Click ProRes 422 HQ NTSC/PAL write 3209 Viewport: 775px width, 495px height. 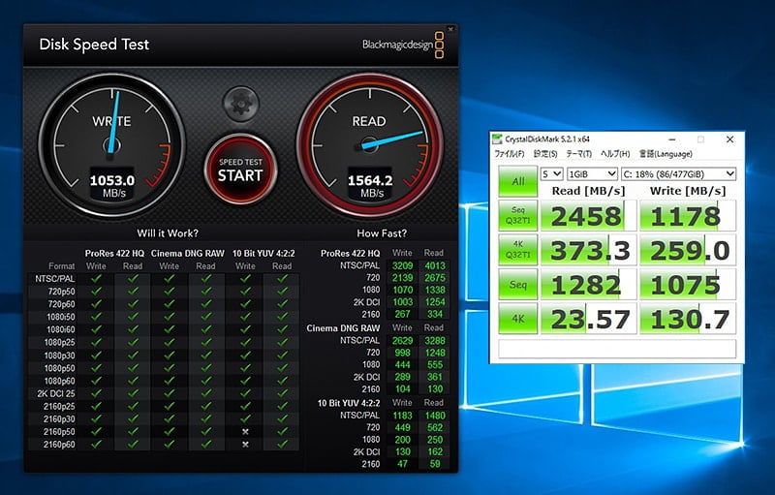[402, 265]
